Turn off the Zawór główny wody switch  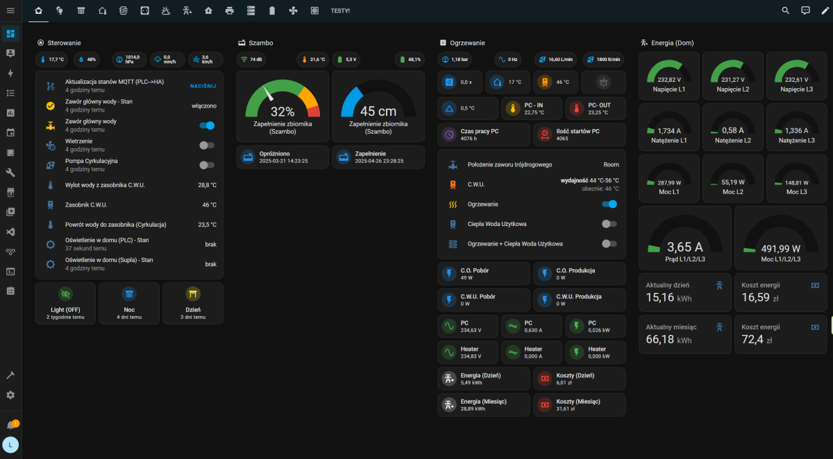tap(207, 125)
